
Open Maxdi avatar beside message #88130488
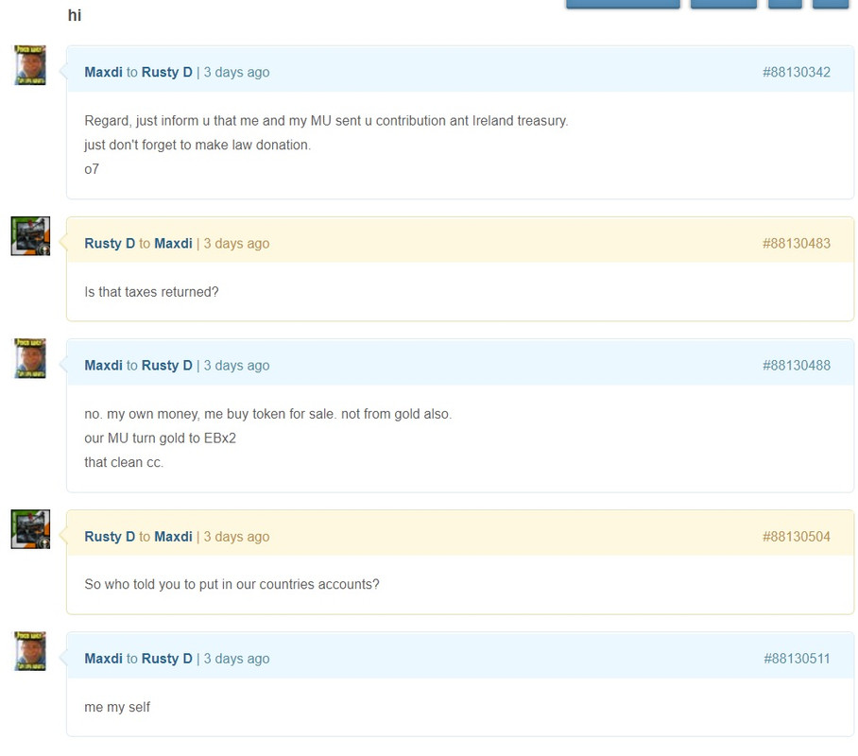(30, 358)
